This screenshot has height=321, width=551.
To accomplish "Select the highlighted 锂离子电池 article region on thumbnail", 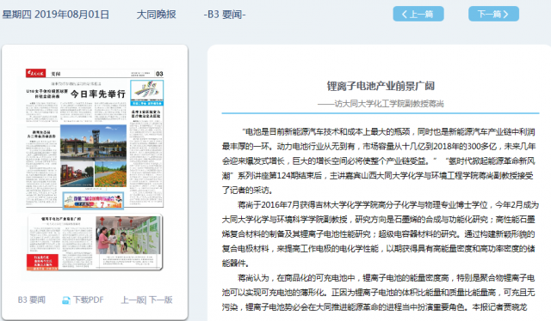I will pyautogui.click(x=95, y=242).
